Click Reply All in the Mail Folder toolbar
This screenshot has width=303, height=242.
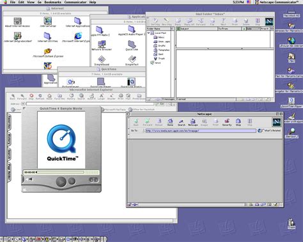click(x=189, y=22)
